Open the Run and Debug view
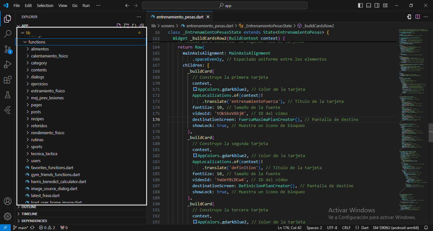Viewport: 433px width, 231px height. [7, 64]
